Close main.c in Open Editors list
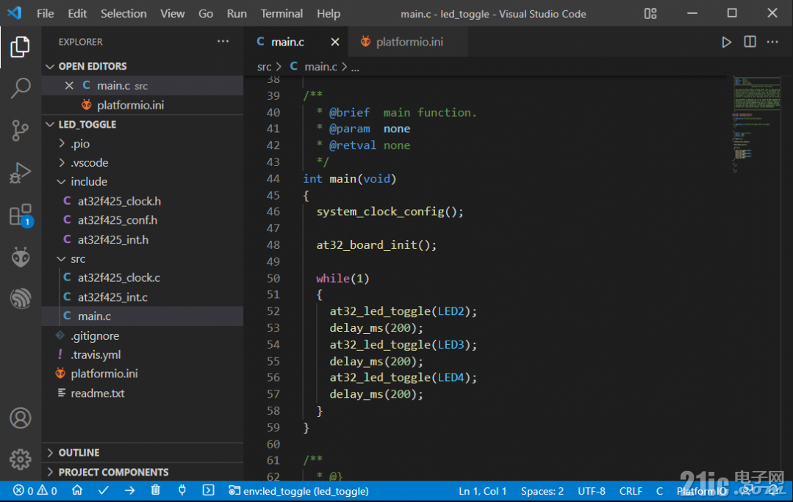The width and height of the screenshot is (793, 502). [69, 86]
